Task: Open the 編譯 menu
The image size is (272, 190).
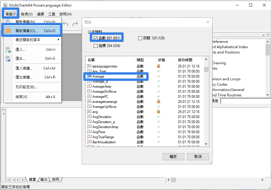Action: 40,14
